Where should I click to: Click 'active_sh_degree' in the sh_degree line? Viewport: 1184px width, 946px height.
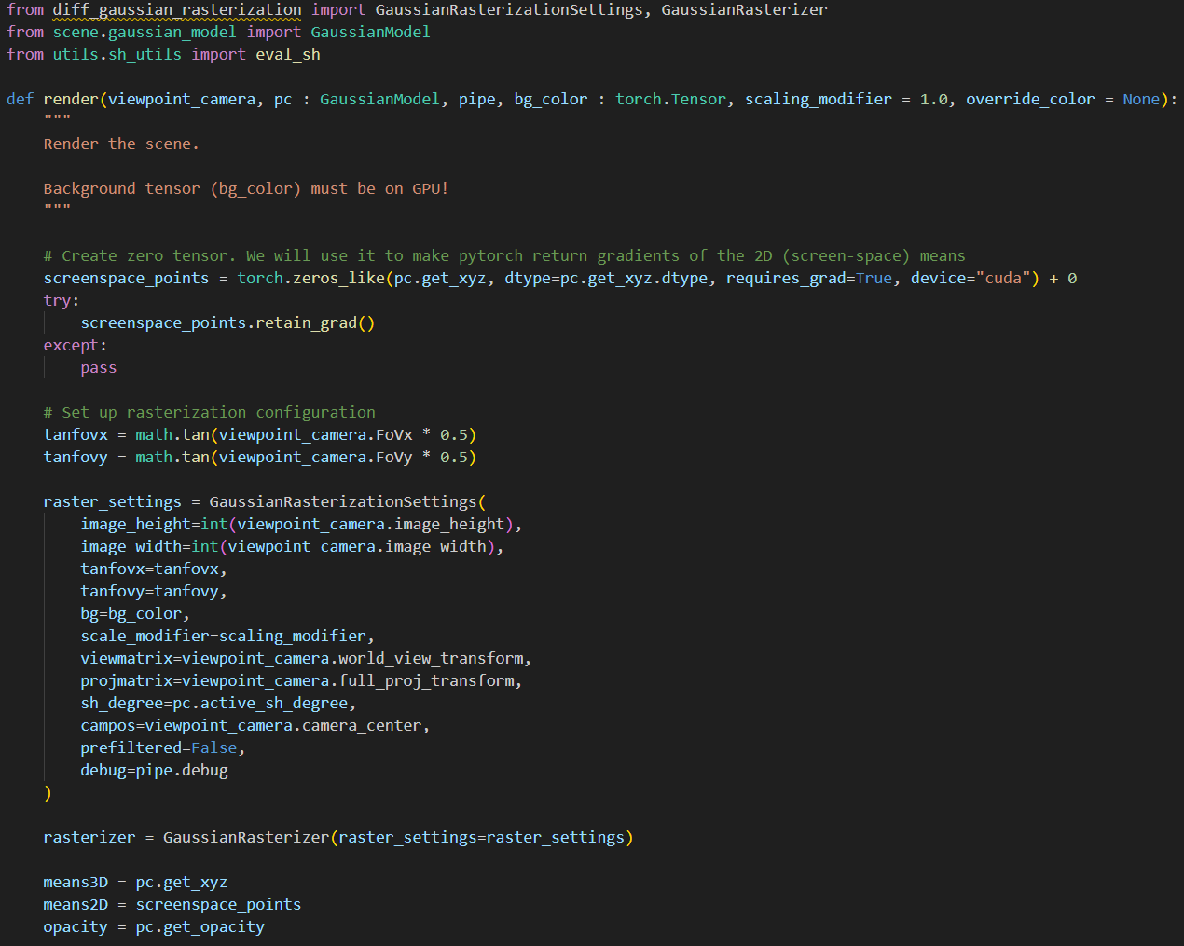pyautogui.click(x=274, y=704)
